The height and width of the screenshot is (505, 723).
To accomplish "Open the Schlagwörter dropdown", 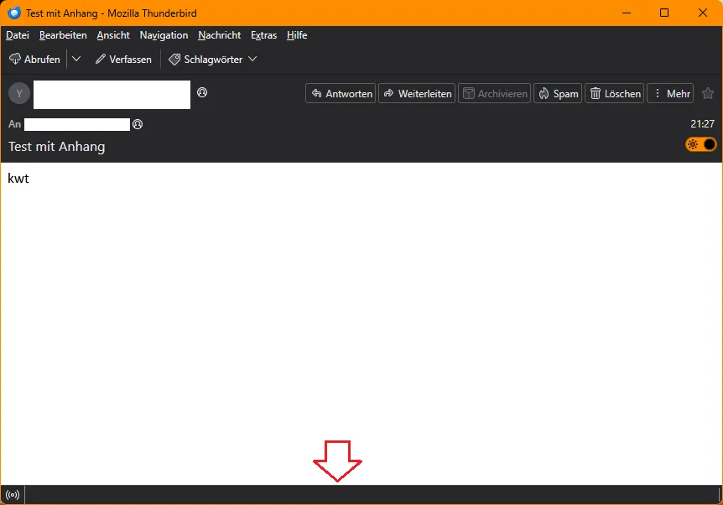I will click(212, 59).
